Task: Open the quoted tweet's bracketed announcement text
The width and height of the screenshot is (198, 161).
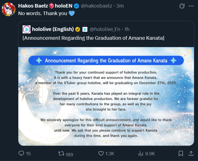Action: pyautogui.click(x=93, y=38)
